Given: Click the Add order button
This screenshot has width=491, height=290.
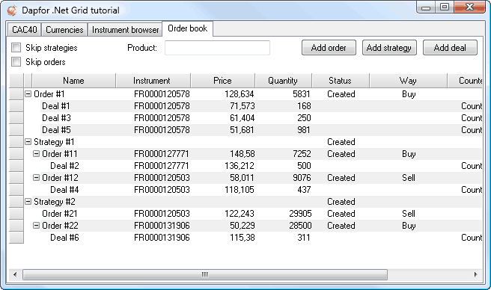Looking at the screenshot, I should click(329, 48).
